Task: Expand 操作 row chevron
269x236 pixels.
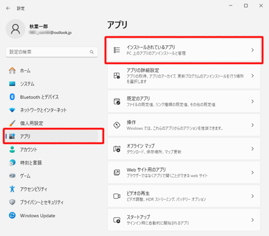Action: pyautogui.click(x=252, y=125)
